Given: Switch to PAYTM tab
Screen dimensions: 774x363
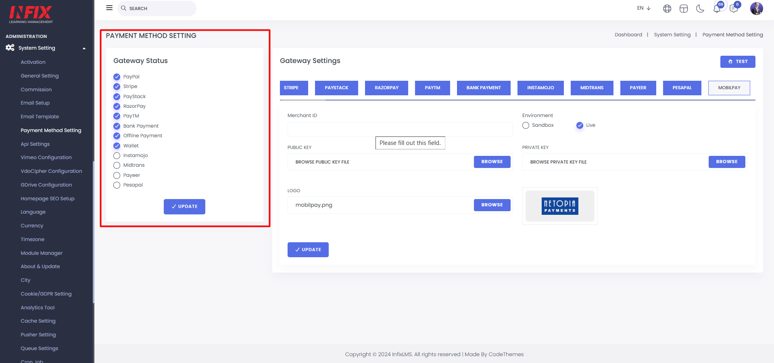Looking at the screenshot, I should click(x=432, y=88).
